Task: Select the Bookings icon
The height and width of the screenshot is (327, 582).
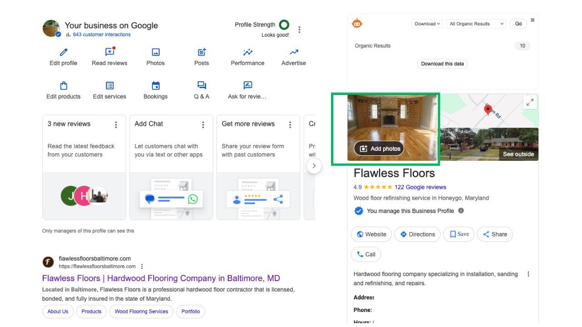Action: [x=156, y=85]
